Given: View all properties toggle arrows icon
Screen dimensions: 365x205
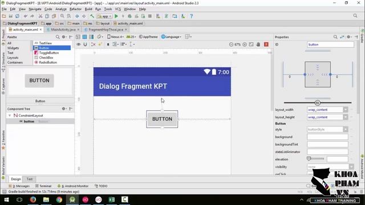Looking at the screenshot, I should [342, 37].
